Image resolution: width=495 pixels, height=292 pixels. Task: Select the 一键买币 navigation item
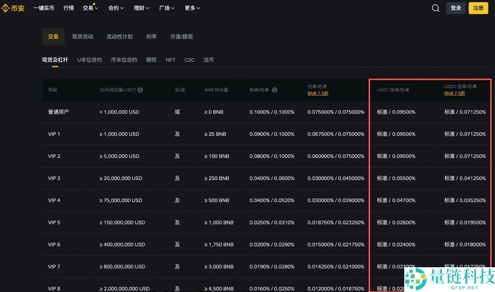[x=44, y=8]
